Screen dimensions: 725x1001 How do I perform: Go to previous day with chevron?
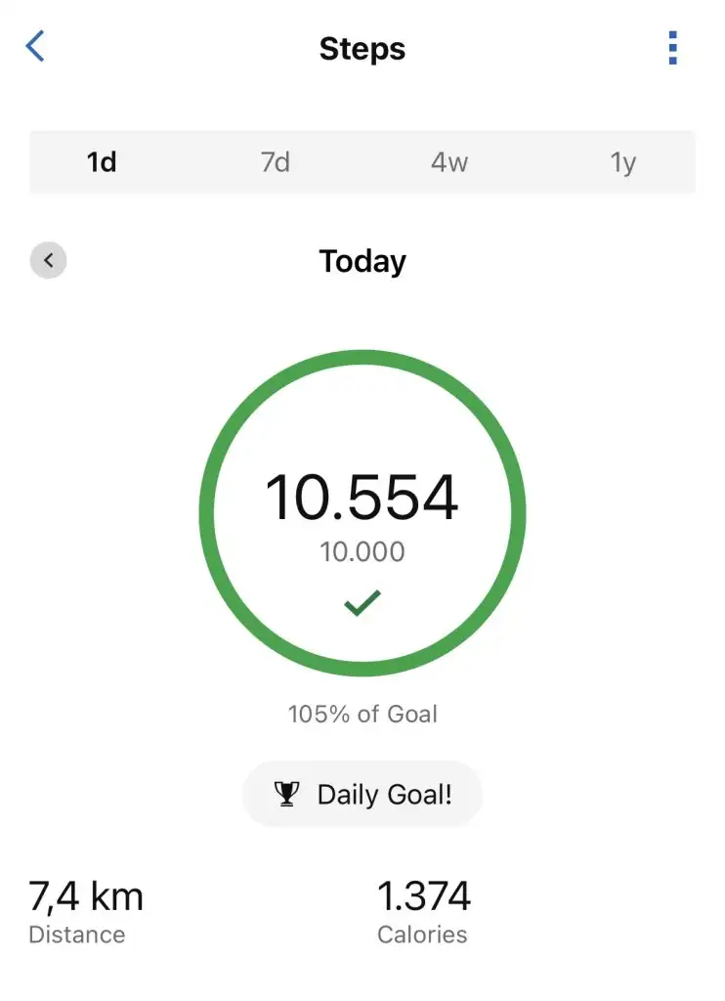click(x=48, y=261)
